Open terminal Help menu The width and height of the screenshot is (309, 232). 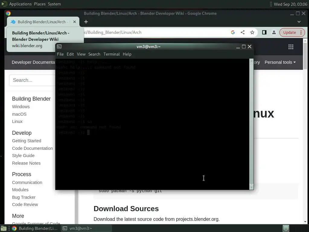pos(127,54)
